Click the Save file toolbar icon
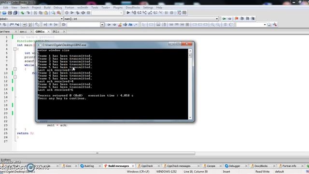Screen dimensions: 309x174 pos(10,13)
